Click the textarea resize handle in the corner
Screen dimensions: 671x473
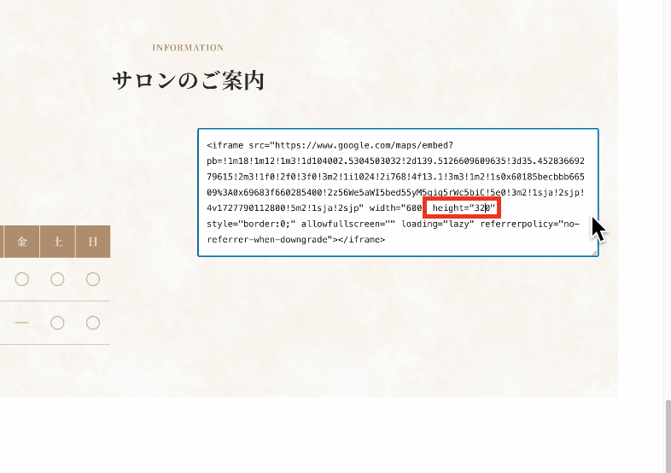pyautogui.click(x=594, y=253)
